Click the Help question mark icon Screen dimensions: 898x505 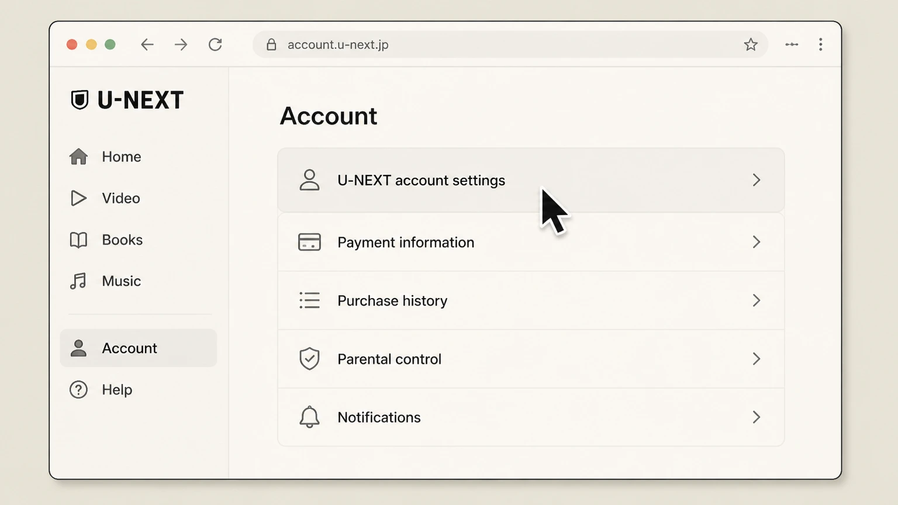[x=78, y=389]
